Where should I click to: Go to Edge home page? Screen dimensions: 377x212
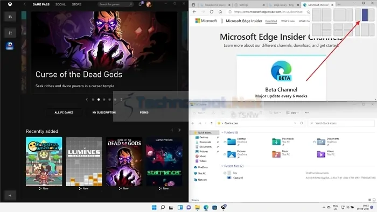220,12
